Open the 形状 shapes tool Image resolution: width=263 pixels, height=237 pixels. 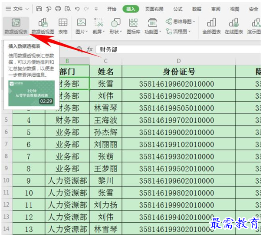(115, 26)
